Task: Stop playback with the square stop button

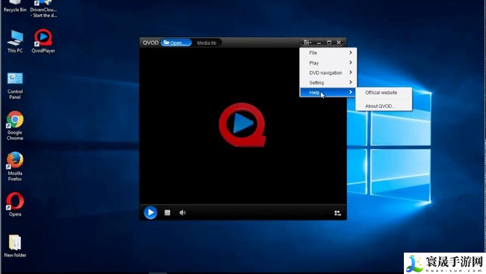Action: pos(167,213)
